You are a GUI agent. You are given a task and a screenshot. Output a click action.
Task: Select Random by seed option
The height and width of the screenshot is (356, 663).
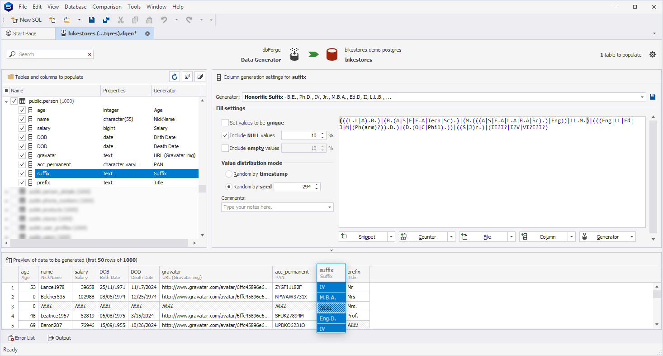click(229, 187)
